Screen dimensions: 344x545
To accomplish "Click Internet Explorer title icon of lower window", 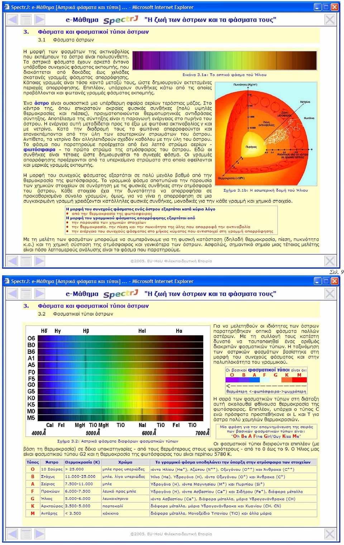I will [7, 281].
